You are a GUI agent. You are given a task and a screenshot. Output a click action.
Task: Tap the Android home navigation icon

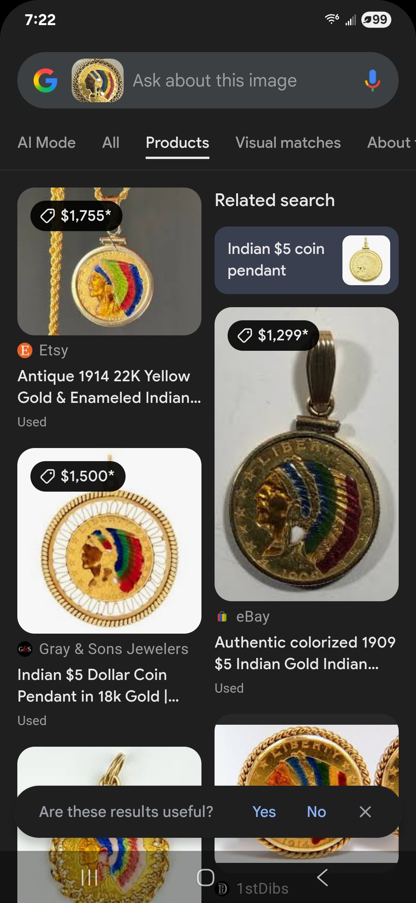(206, 878)
